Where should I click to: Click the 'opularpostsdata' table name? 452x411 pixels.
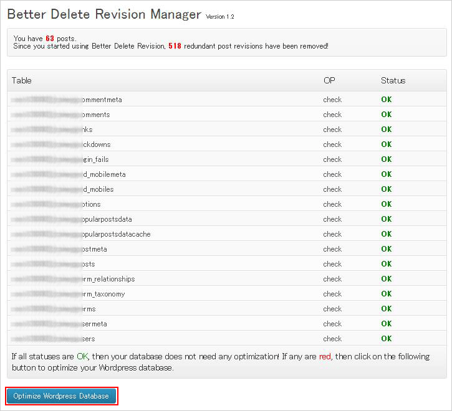click(x=72, y=219)
